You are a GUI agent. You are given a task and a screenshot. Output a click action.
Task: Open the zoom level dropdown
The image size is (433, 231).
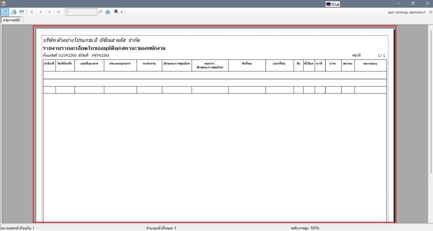(118, 12)
